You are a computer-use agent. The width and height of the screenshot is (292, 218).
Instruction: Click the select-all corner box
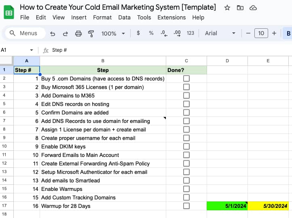point(7,61)
